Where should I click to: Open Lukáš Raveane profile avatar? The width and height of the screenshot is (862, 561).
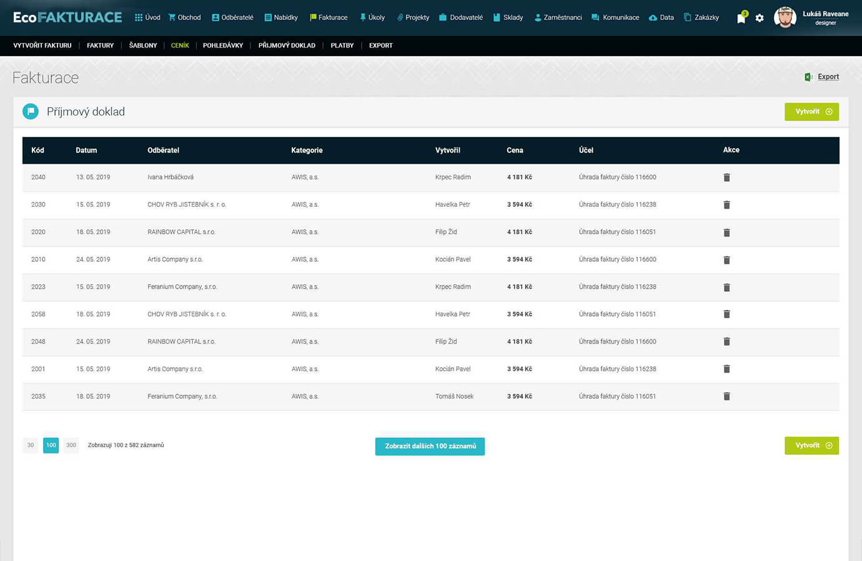(x=785, y=17)
